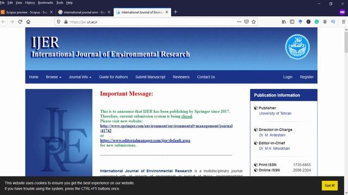Click the underlined 'closed' link

point(187,116)
